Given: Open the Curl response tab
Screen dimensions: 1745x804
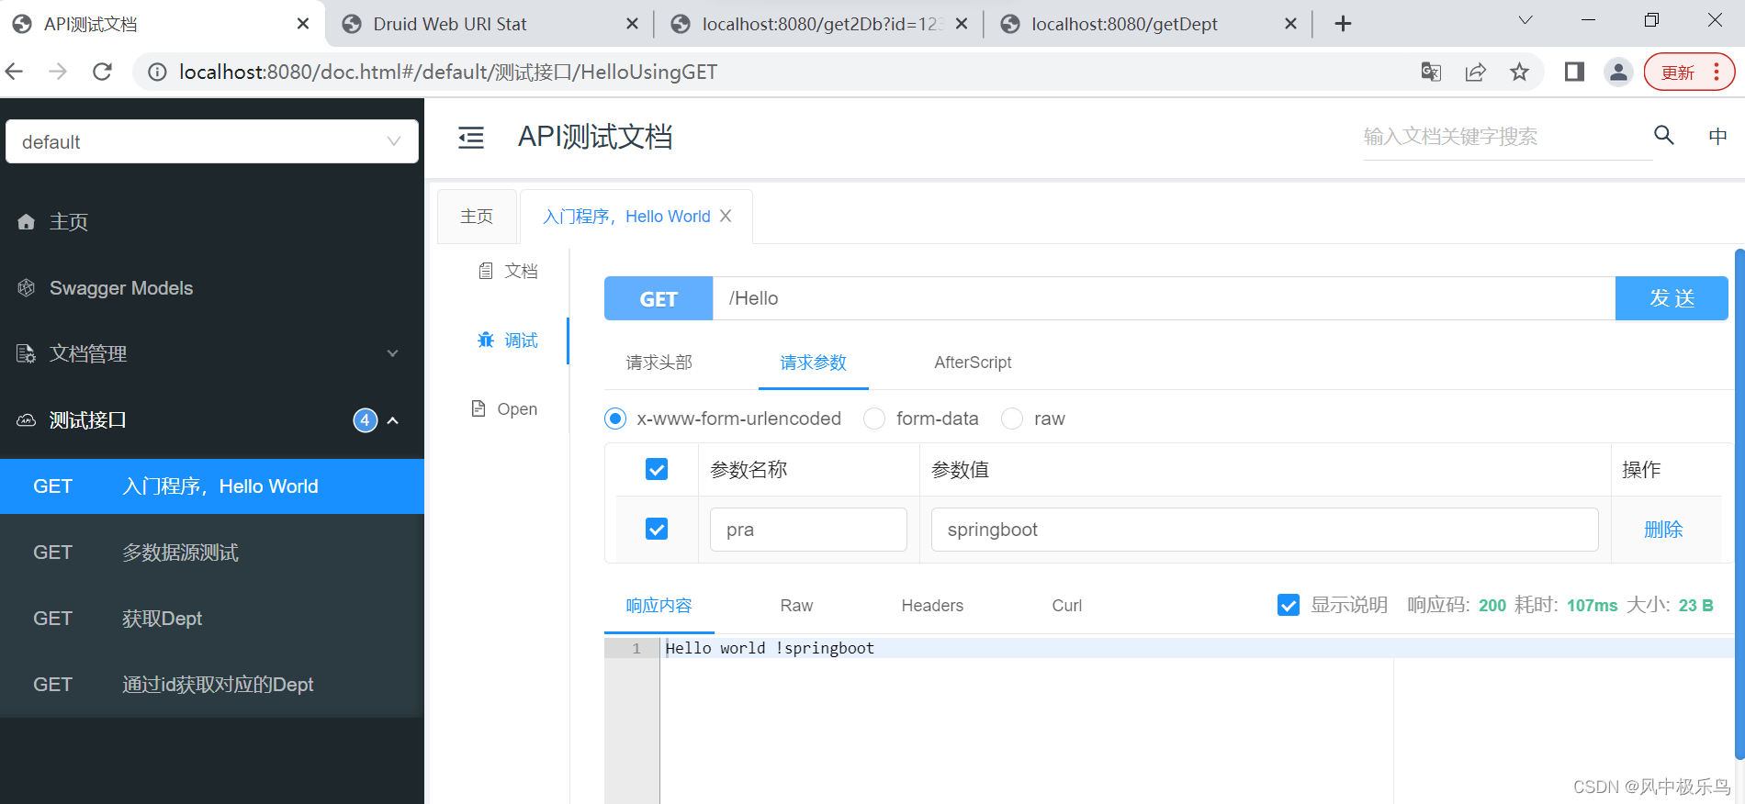Looking at the screenshot, I should (1066, 606).
